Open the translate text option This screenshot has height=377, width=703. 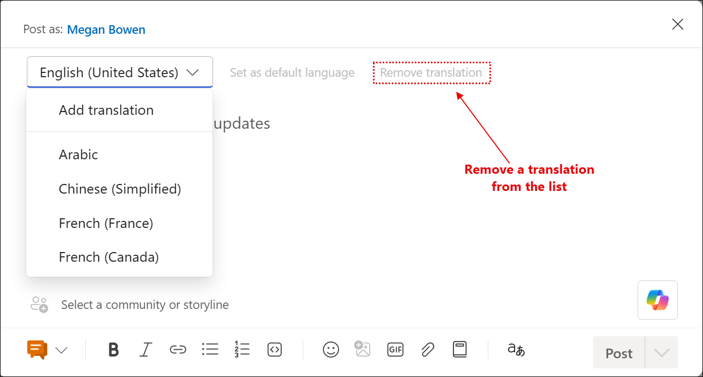(x=514, y=349)
